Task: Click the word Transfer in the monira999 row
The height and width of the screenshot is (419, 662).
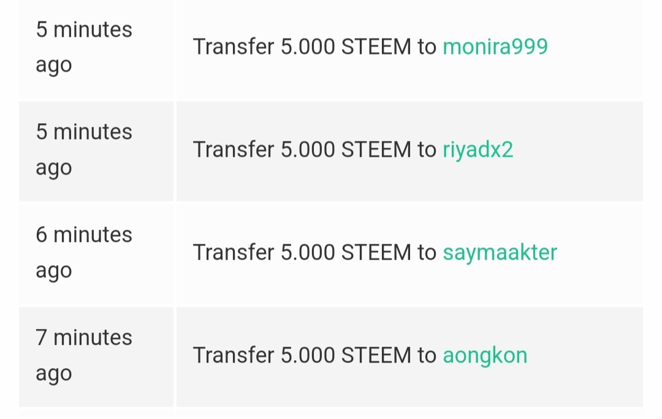Action: coord(234,47)
